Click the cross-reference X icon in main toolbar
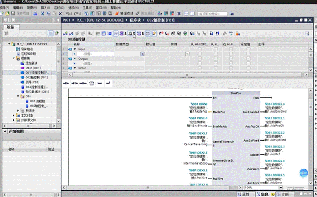The height and width of the screenshot is (197, 317). pos(179,13)
